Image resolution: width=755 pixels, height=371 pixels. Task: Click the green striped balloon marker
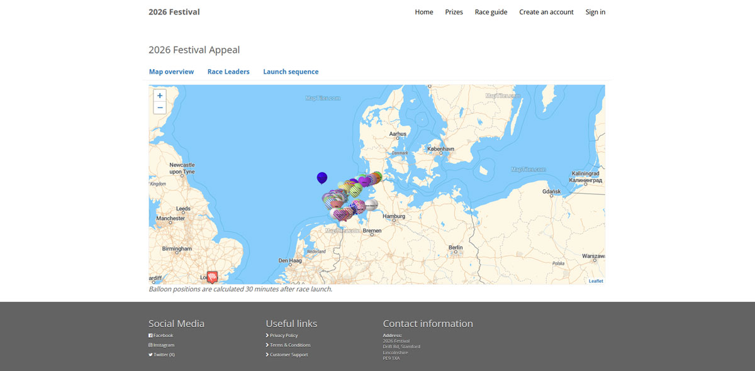click(x=355, y=189)
